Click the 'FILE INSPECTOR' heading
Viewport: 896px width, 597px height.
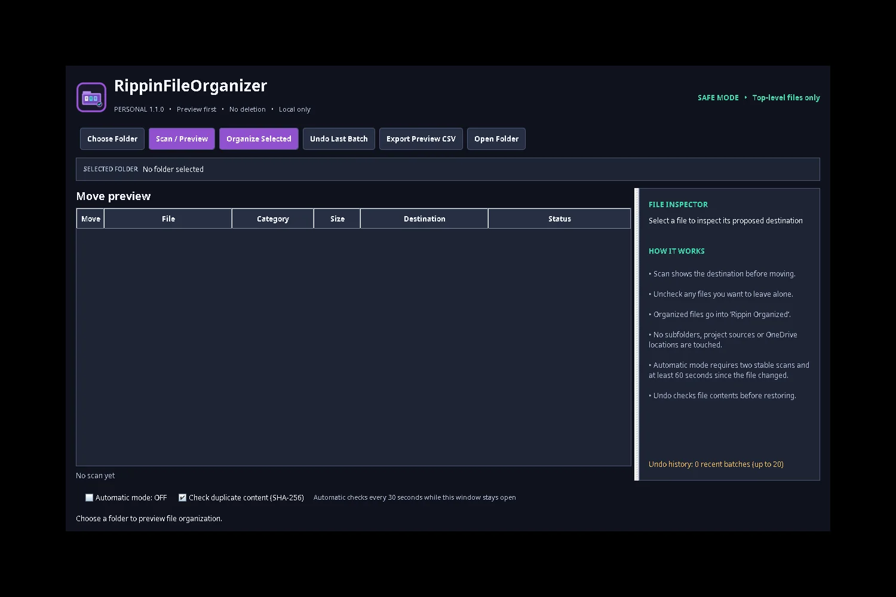(x=679, y=204)
